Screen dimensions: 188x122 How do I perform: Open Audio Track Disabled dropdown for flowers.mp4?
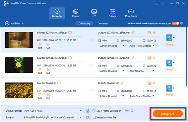tap(142, 96)
